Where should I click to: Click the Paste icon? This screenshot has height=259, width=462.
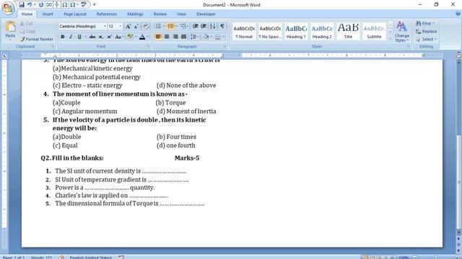[10, 27]
